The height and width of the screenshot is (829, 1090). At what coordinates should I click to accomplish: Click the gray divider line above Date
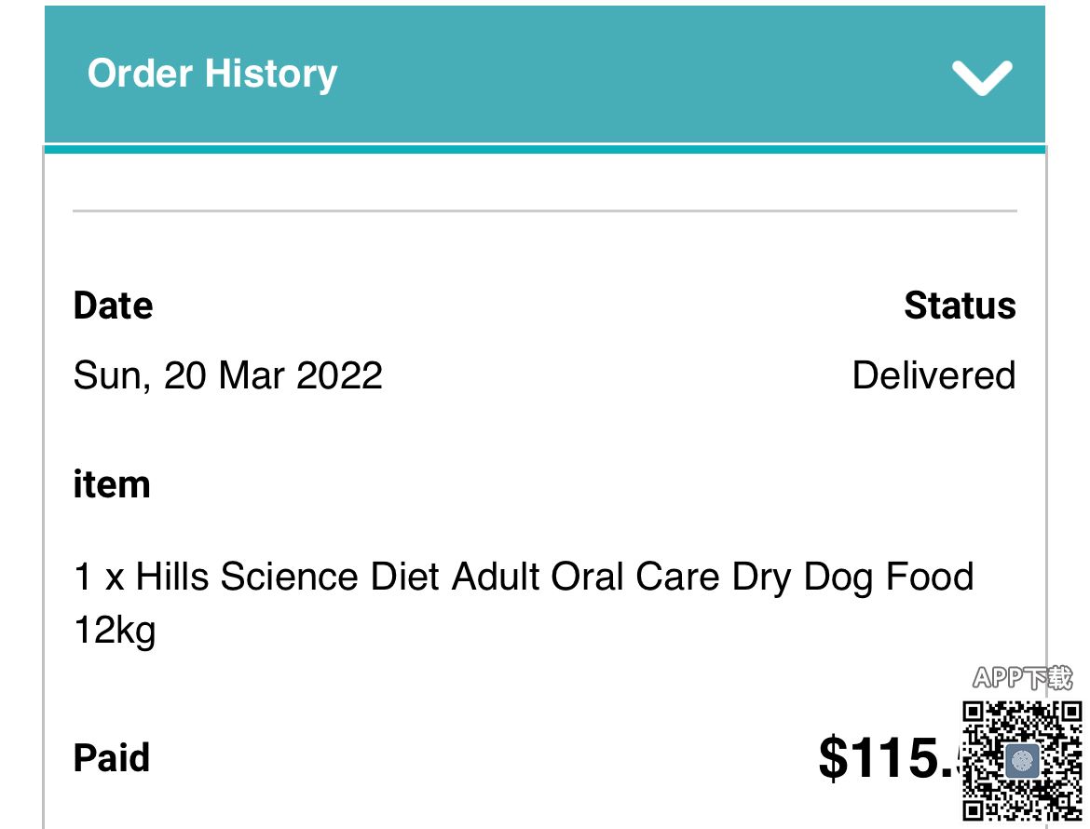[545, 211]
